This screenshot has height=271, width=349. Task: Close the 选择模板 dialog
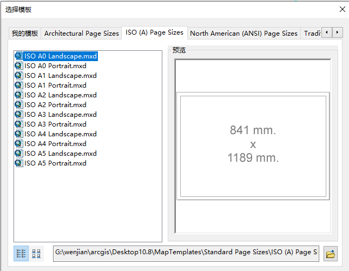click(343, 9)
